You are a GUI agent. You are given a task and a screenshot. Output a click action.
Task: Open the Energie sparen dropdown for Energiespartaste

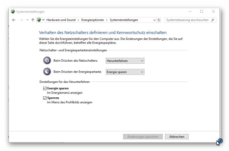click(125, 72)
